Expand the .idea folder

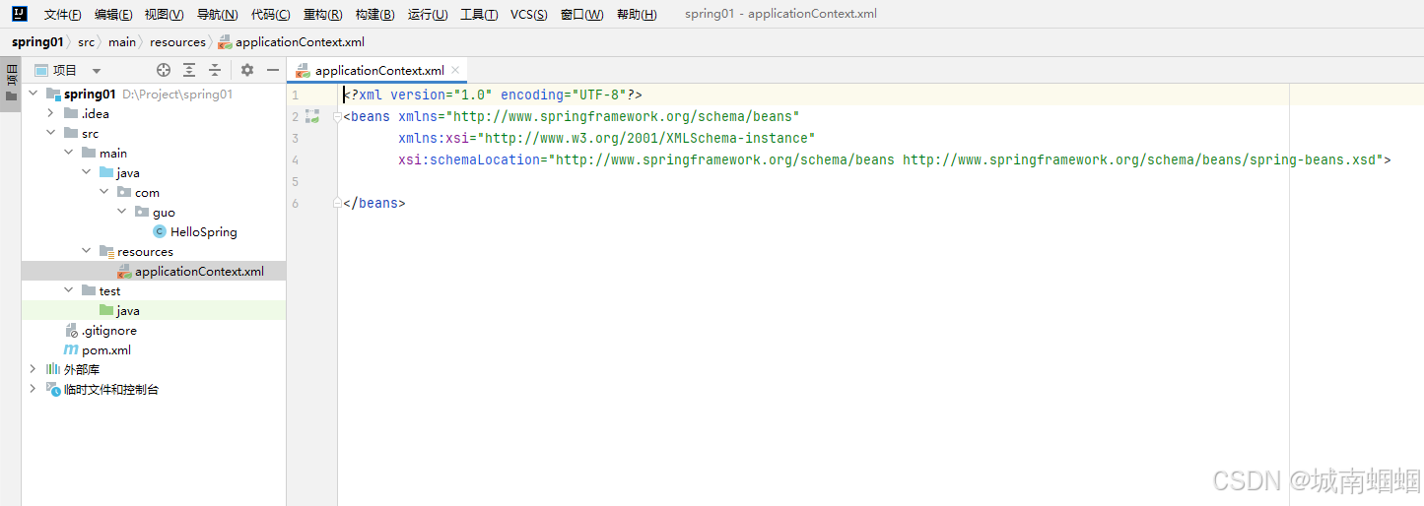pyautogui.click(x=50, y=114)
